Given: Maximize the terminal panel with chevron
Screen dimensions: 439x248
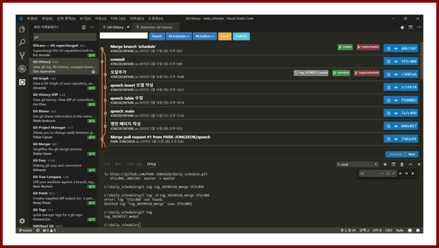Looking at the screenshot, I should tap(410, 165).
